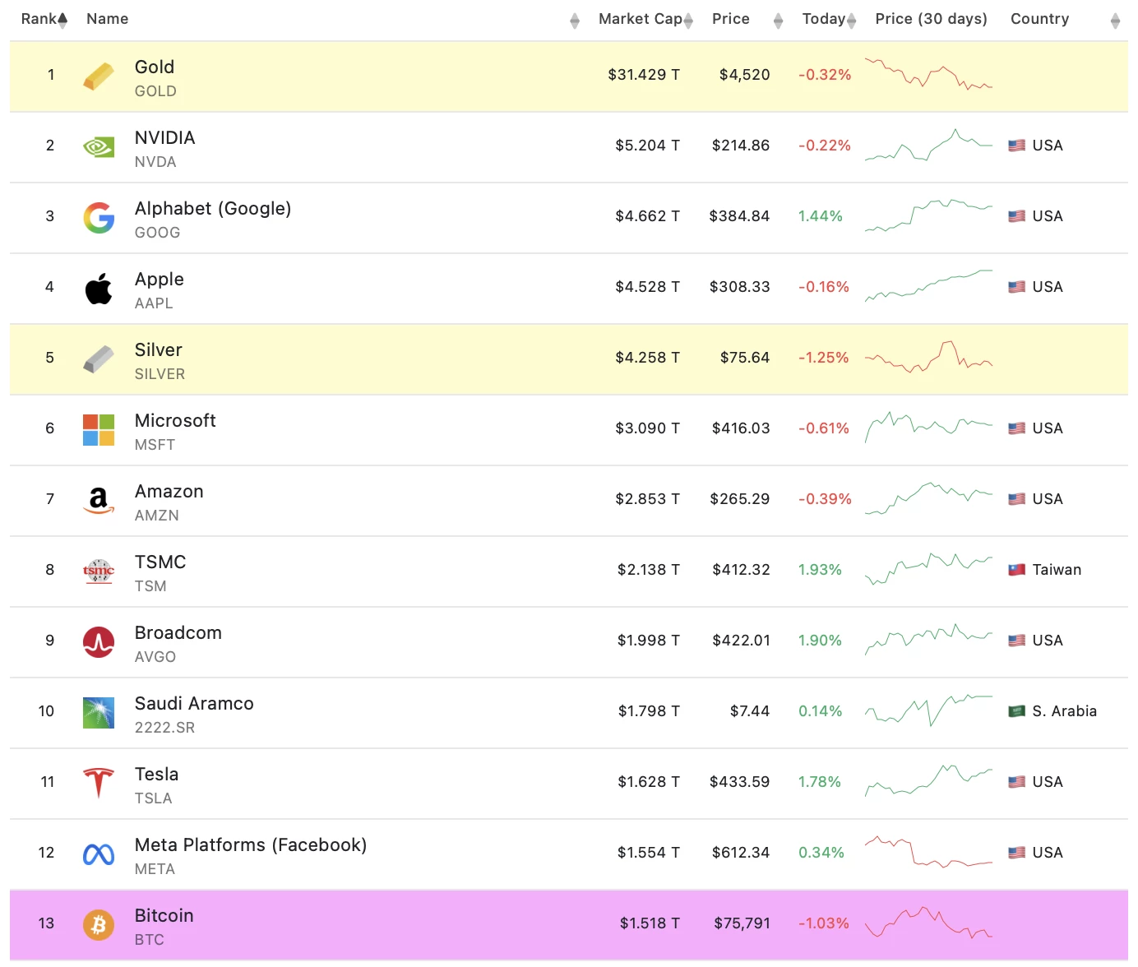Click the USA flag in Meta row
The image size is (1138, 967).
tap(1017, 853)
